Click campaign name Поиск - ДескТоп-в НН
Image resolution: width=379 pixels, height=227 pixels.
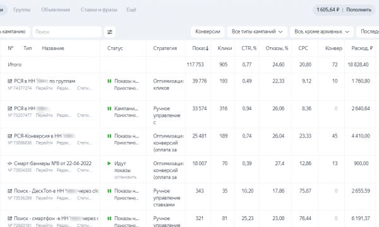(39, 191)
